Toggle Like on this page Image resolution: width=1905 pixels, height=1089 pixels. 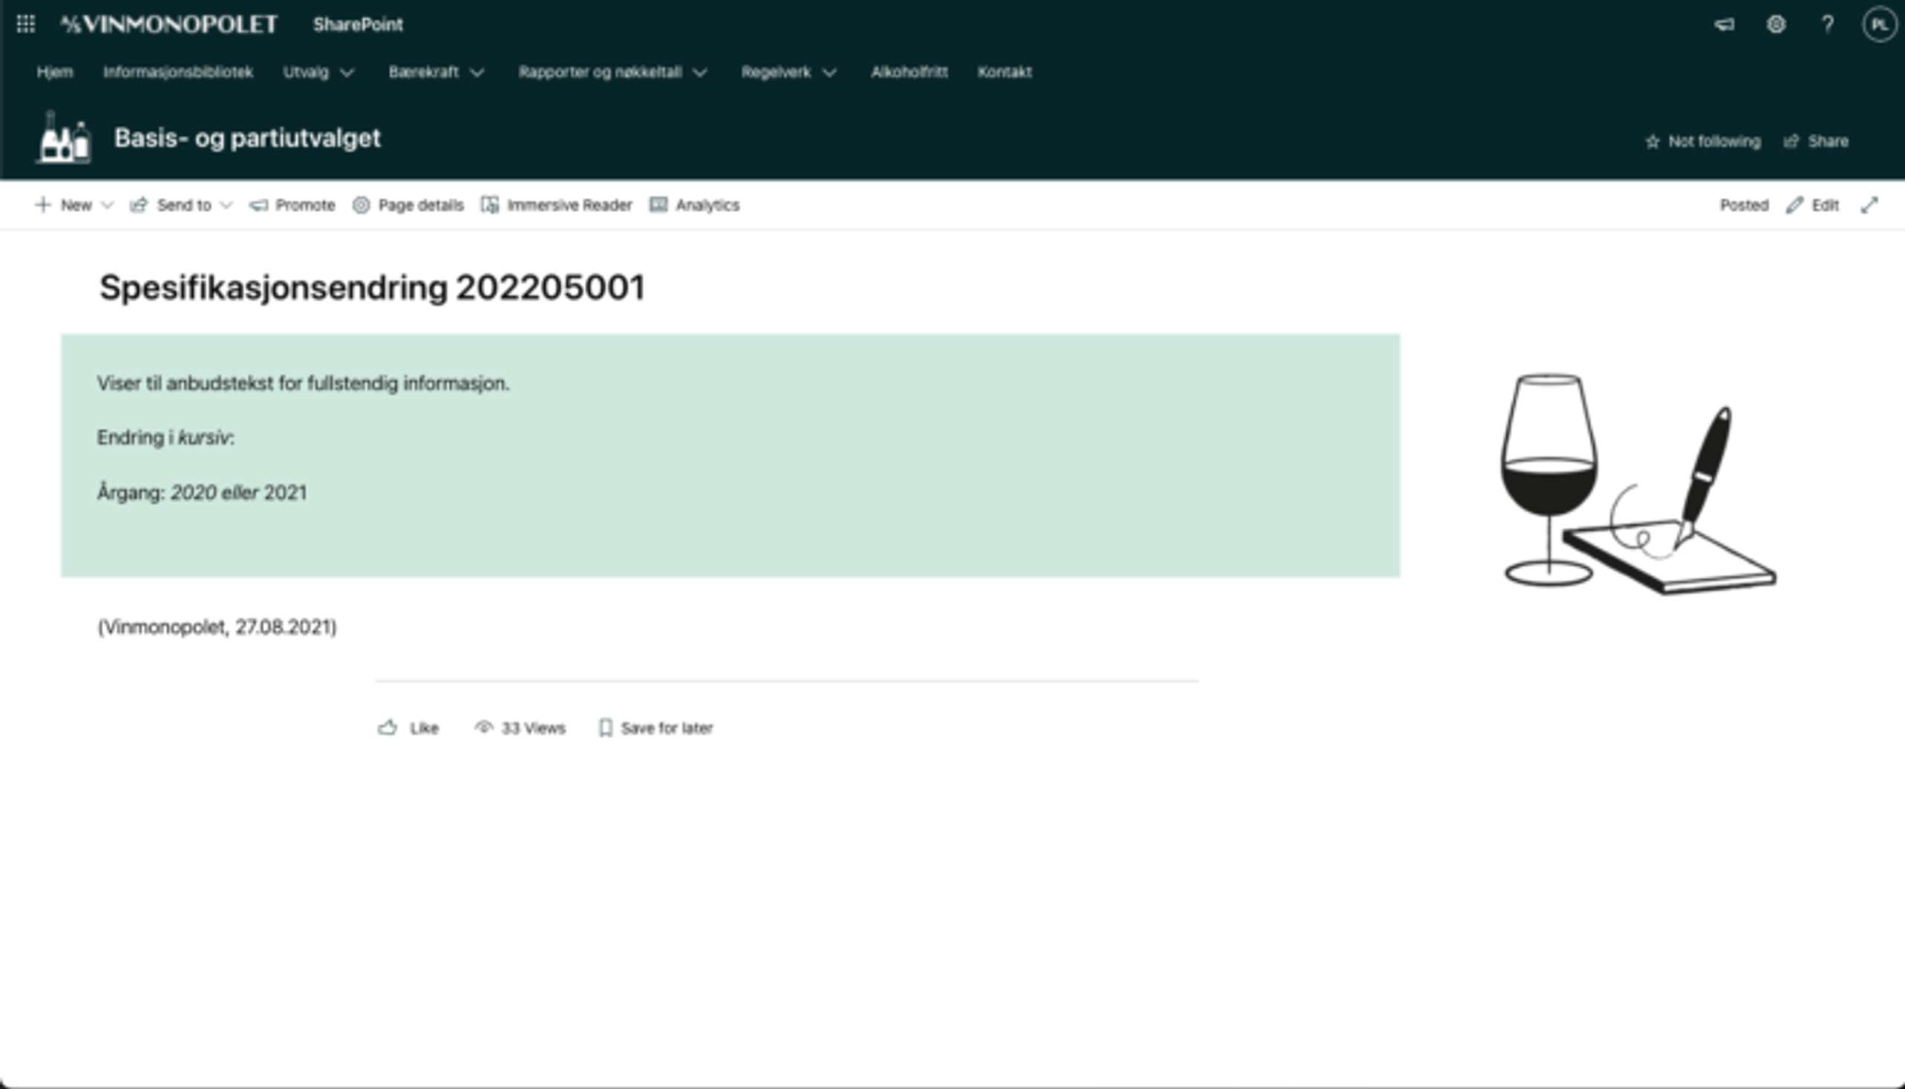pyautogui.click(x=409, y=728)
